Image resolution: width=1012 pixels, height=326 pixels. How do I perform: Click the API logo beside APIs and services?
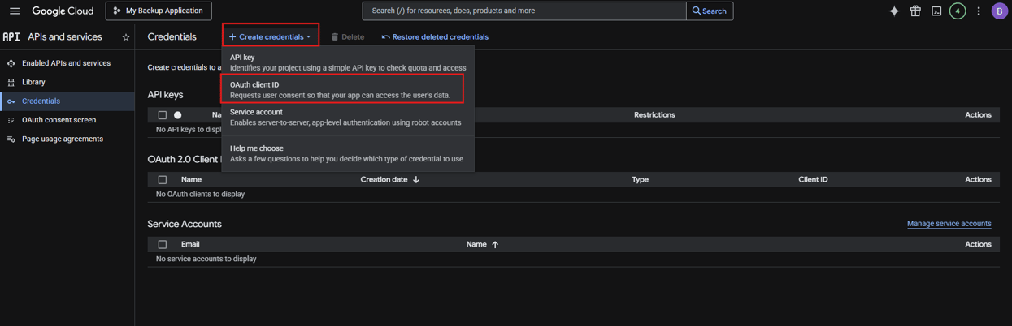point(11,37)
